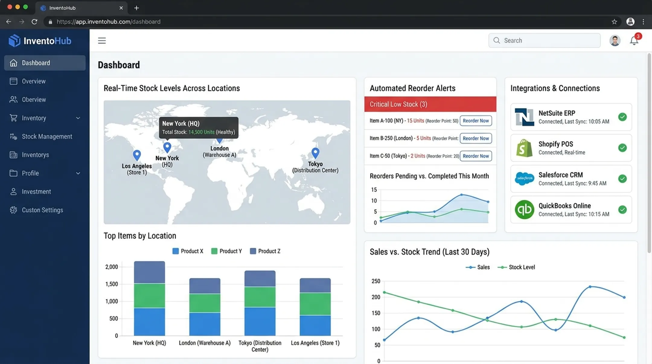Screen dimensions: 652x364
Task: Reorder Now for Item C-50 (Tokyo)
Action: [x=476, y=156]
